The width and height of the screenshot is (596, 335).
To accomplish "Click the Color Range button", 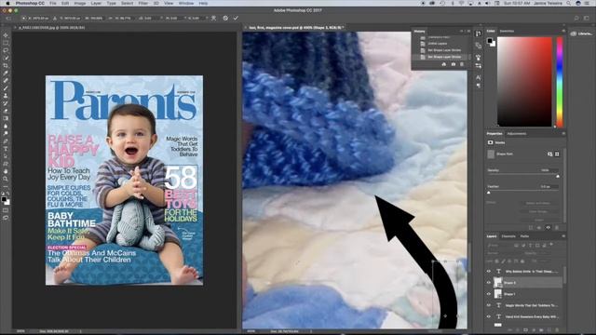I will 538,211.
